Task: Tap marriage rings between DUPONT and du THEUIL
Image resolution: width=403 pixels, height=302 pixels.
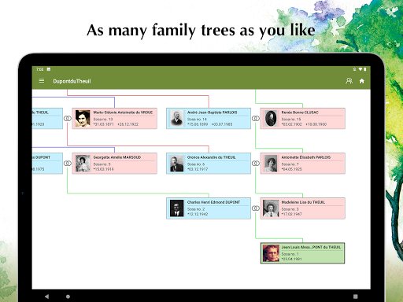Action: coord(256,208)
